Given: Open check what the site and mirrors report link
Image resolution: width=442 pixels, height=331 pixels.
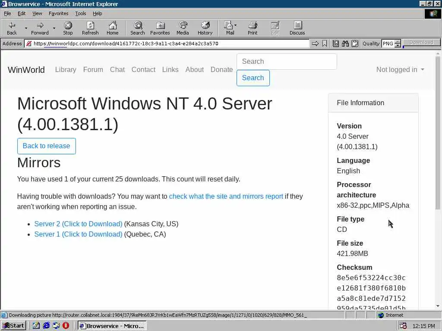Looking at the screenshot, I should [226, 196].
